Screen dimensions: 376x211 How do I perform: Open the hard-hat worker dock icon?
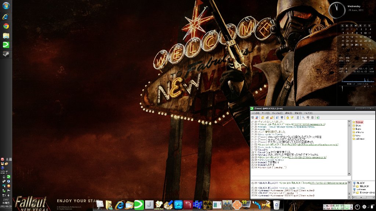click(227, 205)
